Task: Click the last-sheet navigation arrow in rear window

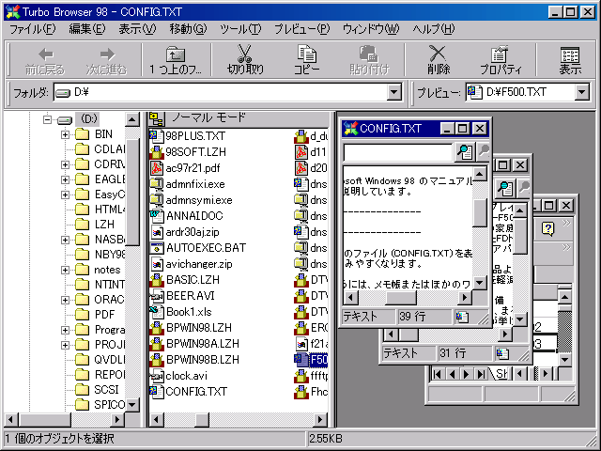Action: (480, 374)
